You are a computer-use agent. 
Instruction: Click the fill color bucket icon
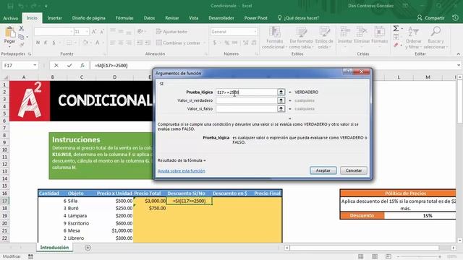85,43
